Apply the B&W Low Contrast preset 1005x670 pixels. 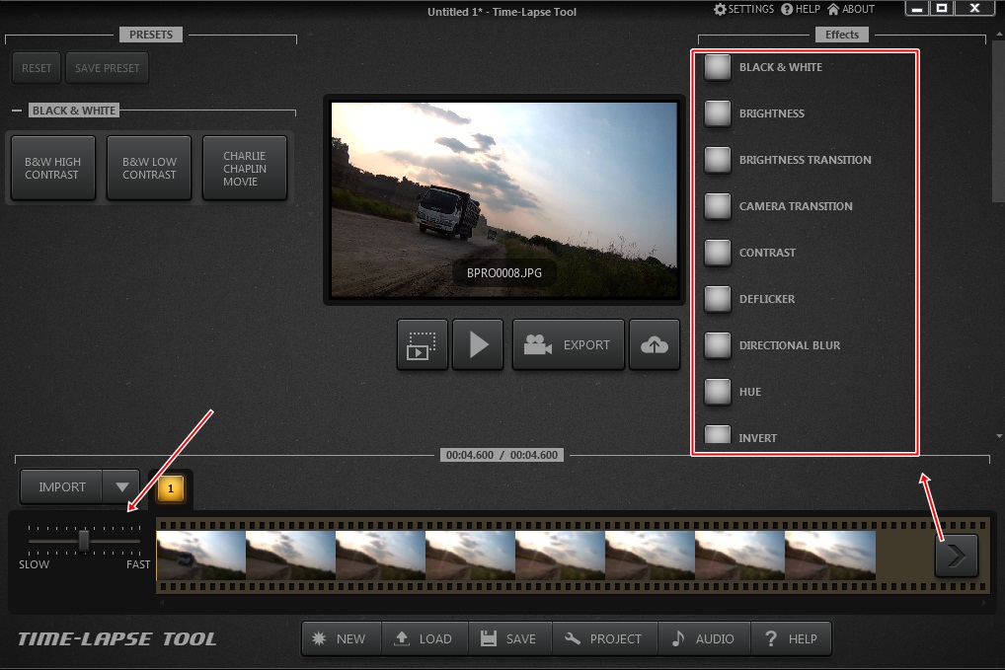point(149,168)
